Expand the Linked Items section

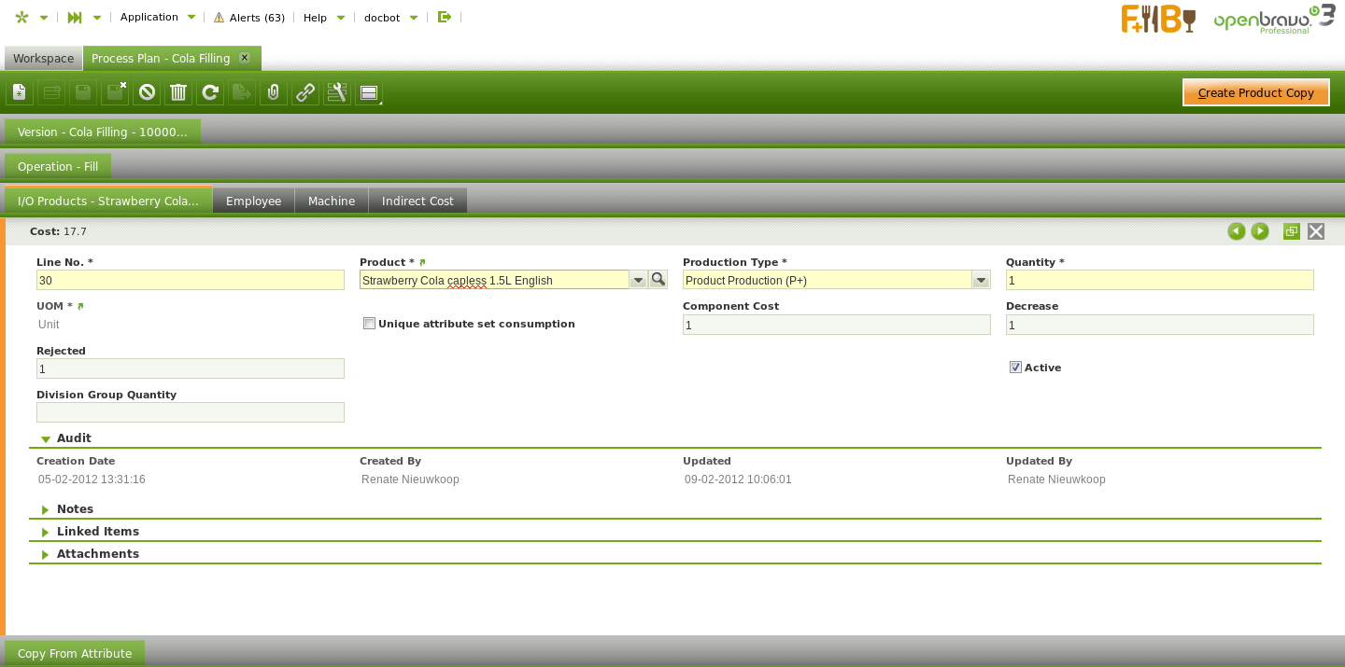[x=97, y=532]
